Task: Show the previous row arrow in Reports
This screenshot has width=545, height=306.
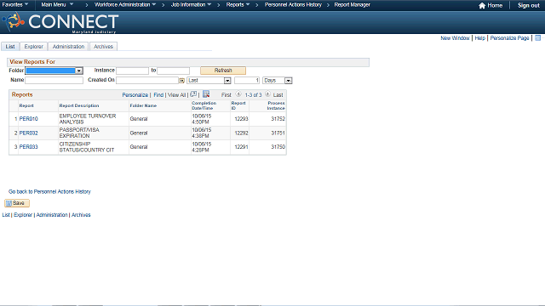Action: [x=238, y=94]
